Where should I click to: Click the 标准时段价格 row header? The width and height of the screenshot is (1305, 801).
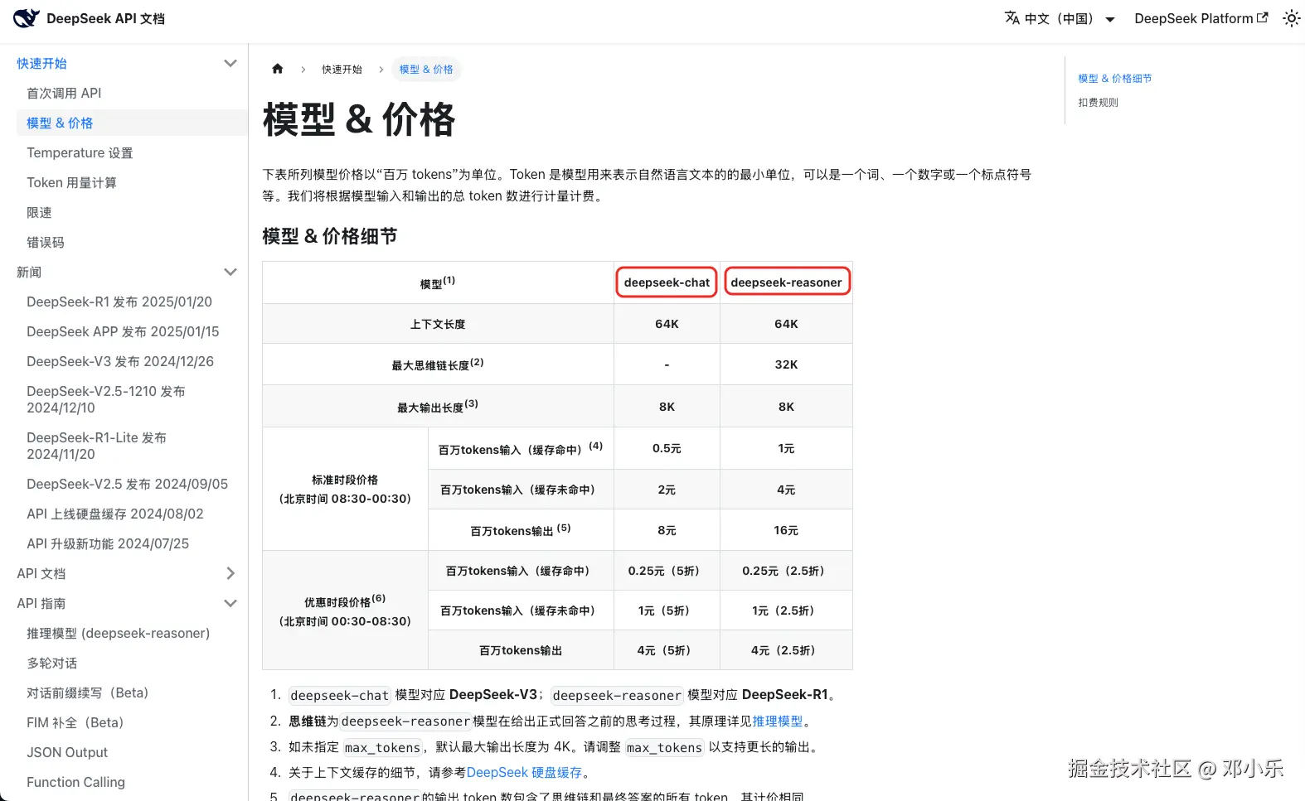coord(345,489)
